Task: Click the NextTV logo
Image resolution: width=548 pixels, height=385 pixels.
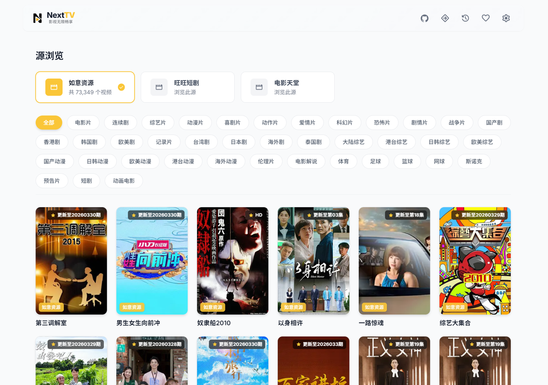Action: [x=53, y=18]
